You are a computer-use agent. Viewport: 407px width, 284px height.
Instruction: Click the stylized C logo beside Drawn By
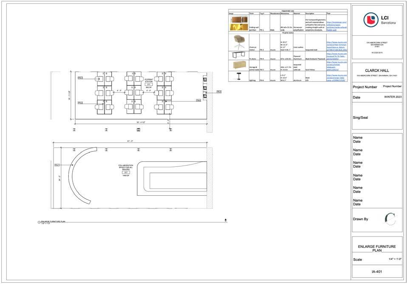[x=390, y=219]
